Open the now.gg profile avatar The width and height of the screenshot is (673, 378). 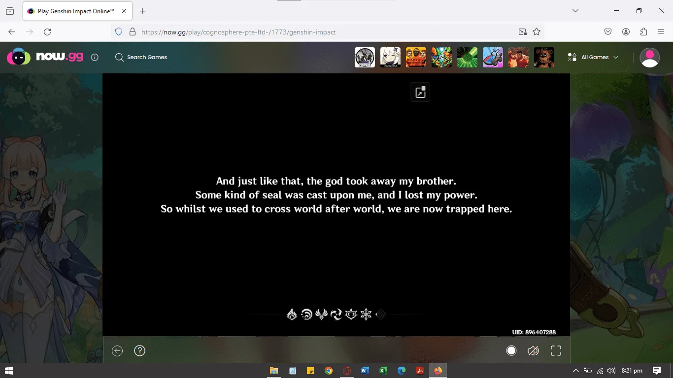pos(649,57)
